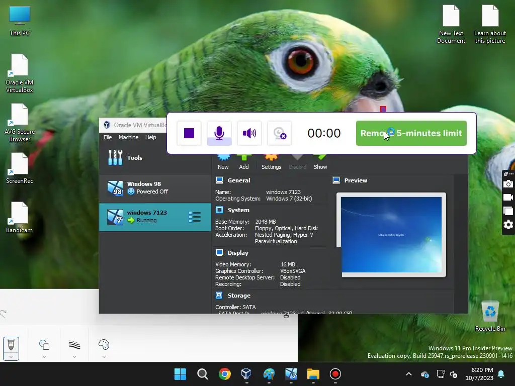
Task: Open the General section header
Action: 239,180
